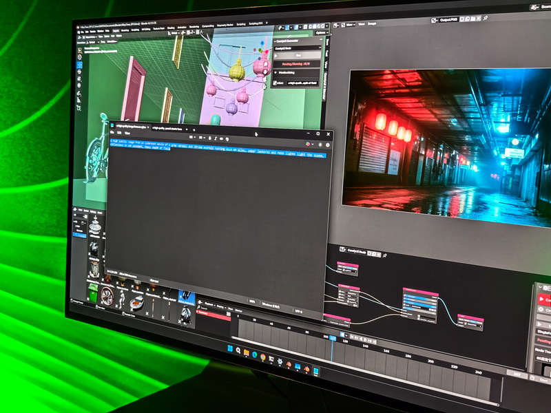Viewport: 551px width, 413px height.
Task: Click the blue current frame playhead marker
Action: click(x=333, y=338)
